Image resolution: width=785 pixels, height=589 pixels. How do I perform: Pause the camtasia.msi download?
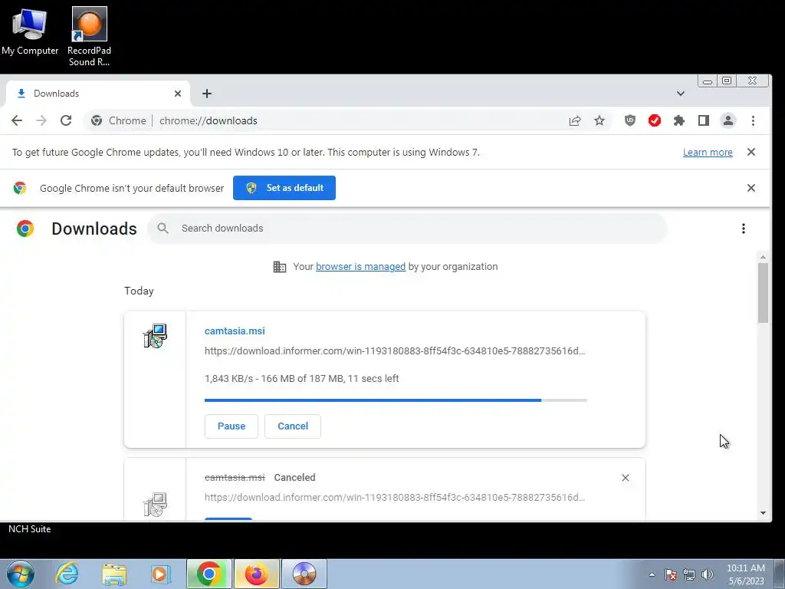232,426
